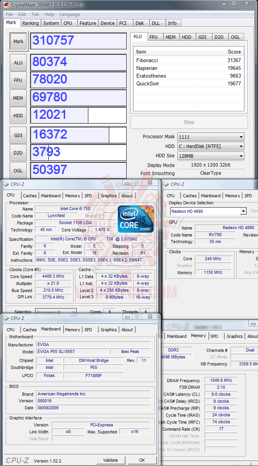Open the Display Device Selection dropdown
258x466 pixels.
point(208,211)
